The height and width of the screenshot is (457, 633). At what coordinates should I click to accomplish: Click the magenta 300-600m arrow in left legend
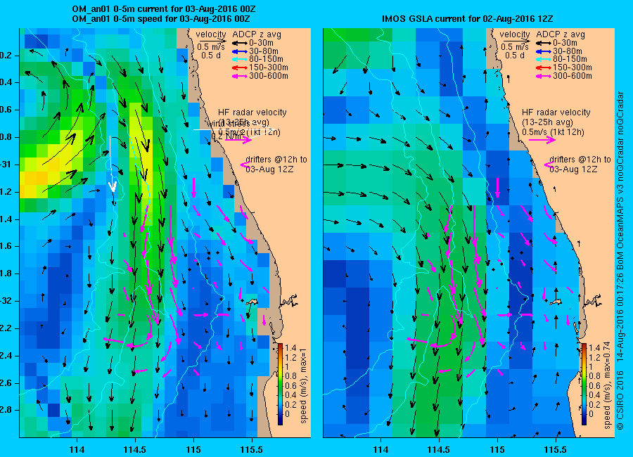click(239, 76)
